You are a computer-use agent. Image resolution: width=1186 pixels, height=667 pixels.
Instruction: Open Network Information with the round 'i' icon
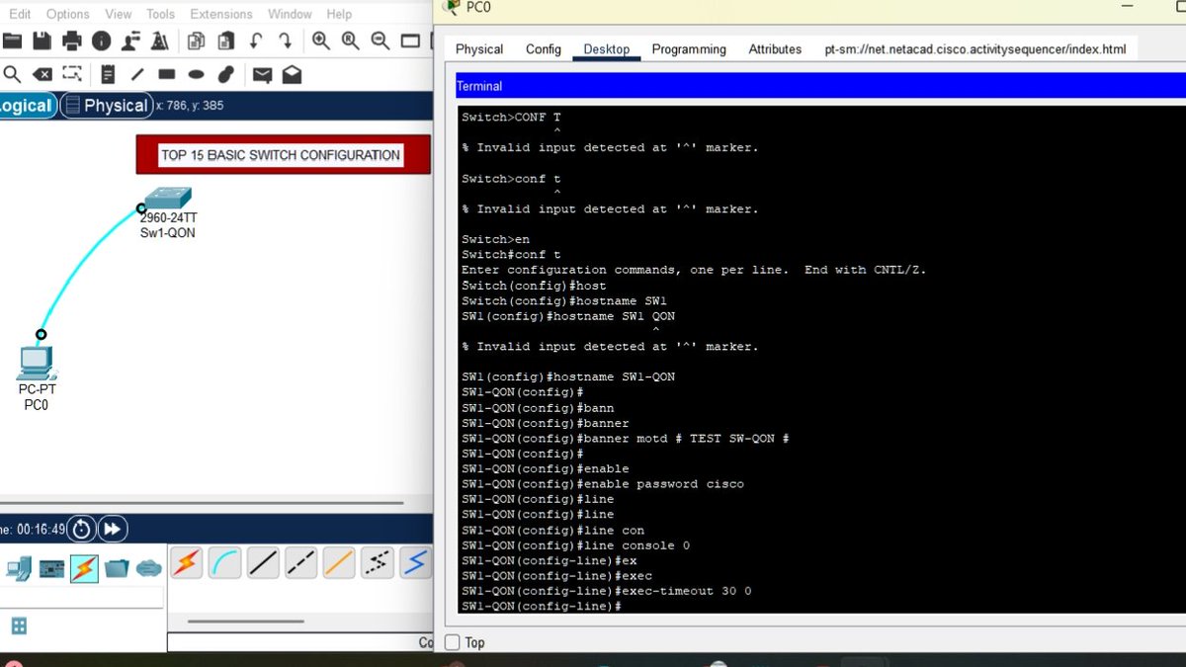101,41
